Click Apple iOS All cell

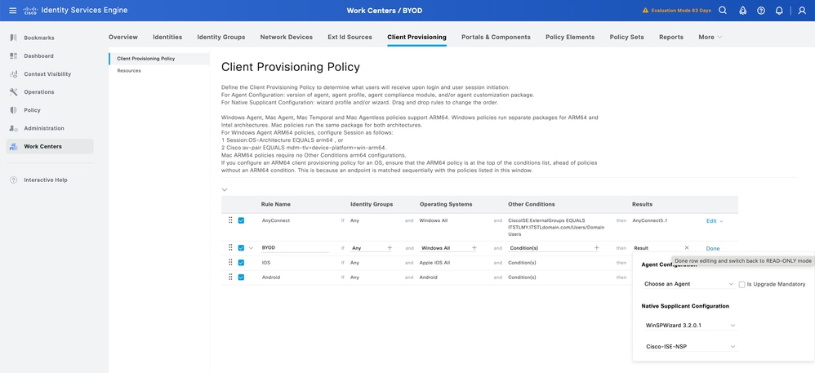coord(434,262)
